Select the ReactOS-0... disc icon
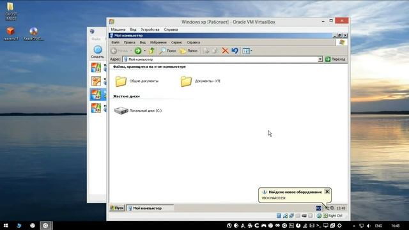Viewport: 409px width, 230px height. coord(33,34)
